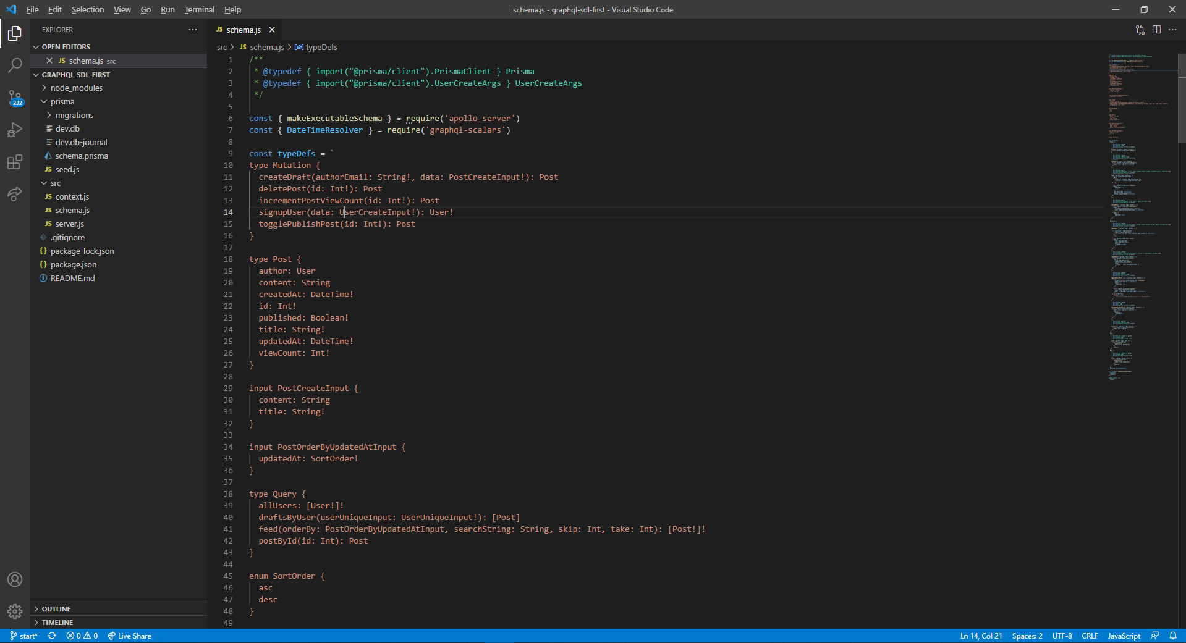This screenshot has height=643, width=1186.
Task: Open README.md in the explorer
Action: point(118,278)
